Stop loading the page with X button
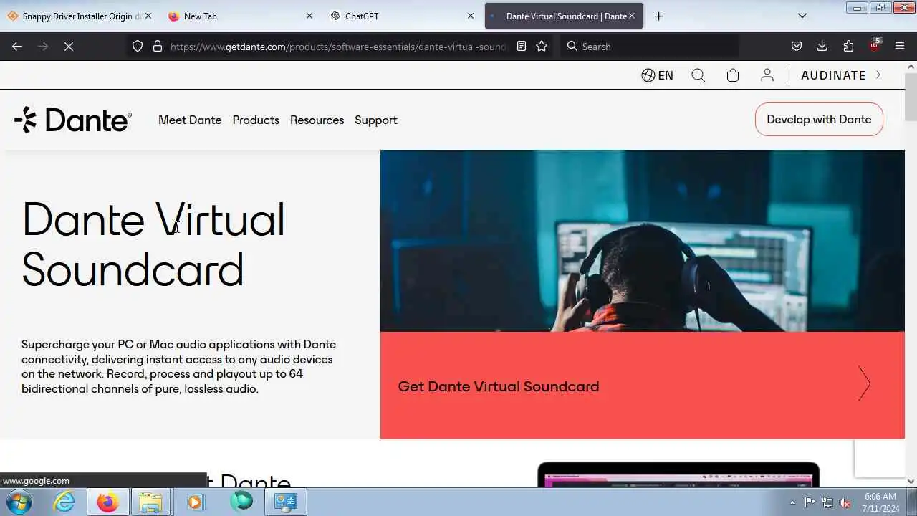The image size is (917, 516). tap(69, 46)
